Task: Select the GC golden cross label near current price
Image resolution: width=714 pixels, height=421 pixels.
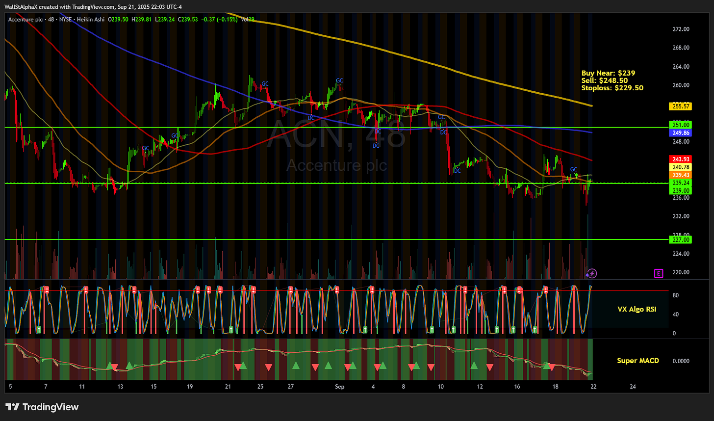Action: tap(574, 169)
